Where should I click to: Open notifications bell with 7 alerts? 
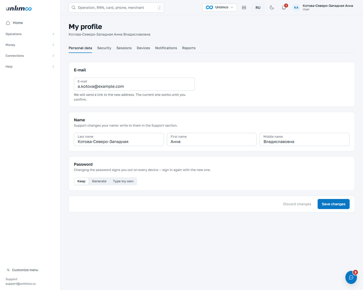(284, 7)
